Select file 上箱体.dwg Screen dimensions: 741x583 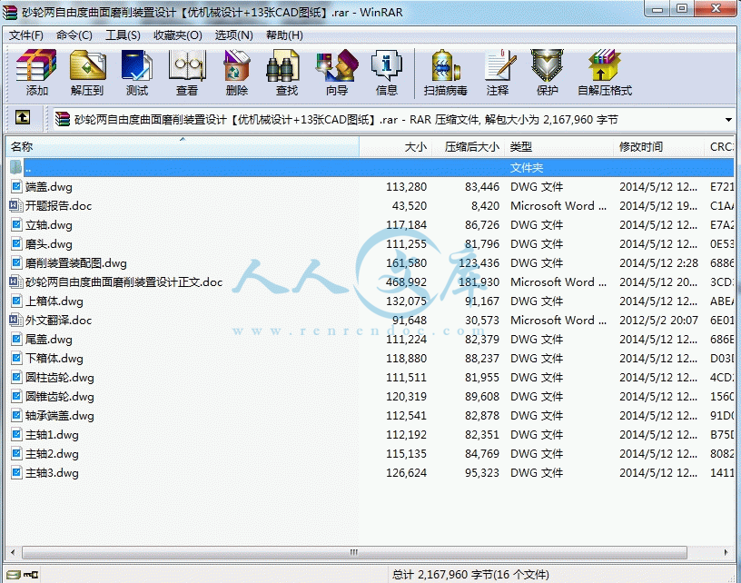(x=54, y=301)
